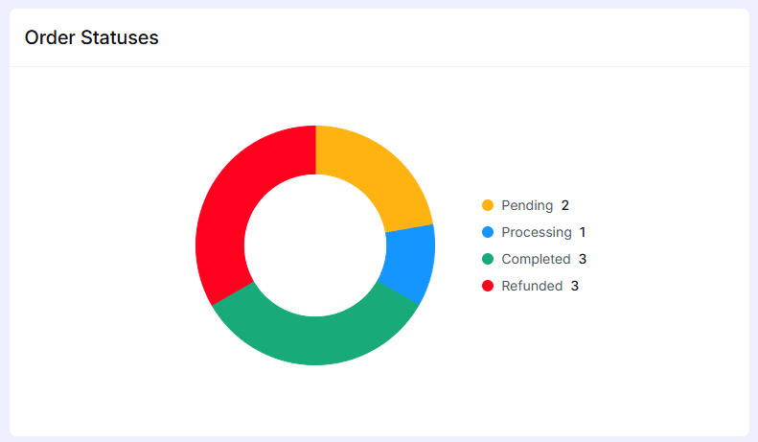
Task: Click the red Refunded legend dot
Action: coord(488,286)
